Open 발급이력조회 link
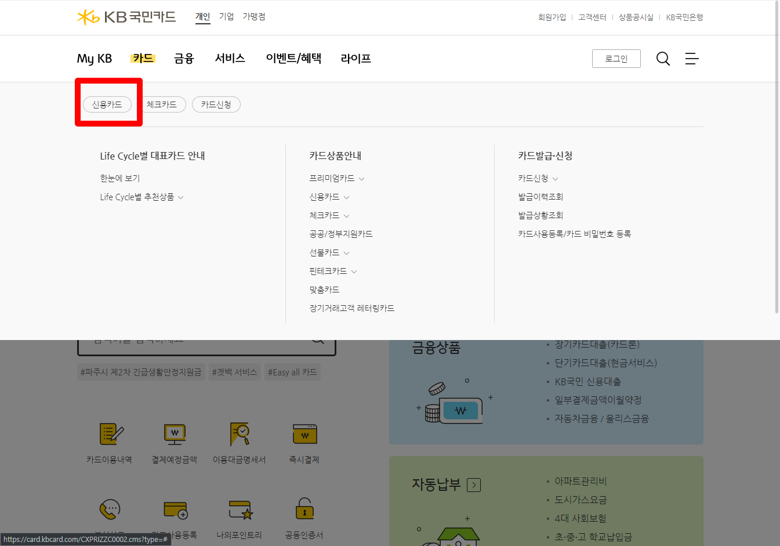780x546 pixels. tap(540, 197)
